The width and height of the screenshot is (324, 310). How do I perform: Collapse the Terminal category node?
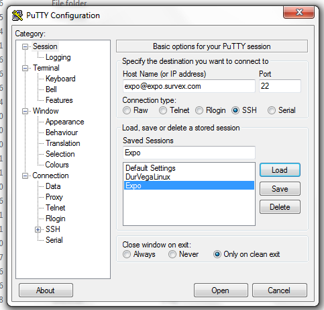25,68
